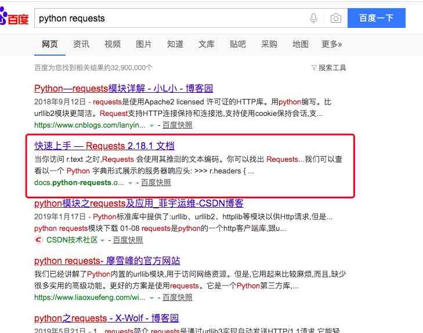Open the 更多» tab menu
The height and width of the screenshot is (333, 423).
click(331, 44)
